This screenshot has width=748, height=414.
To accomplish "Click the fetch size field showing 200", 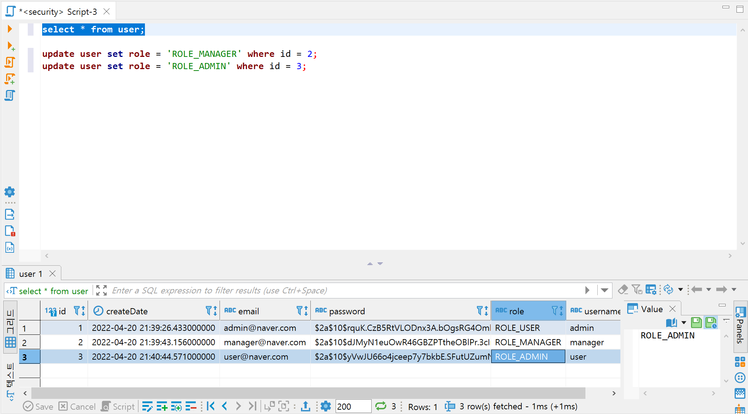I will coord(353,406).
